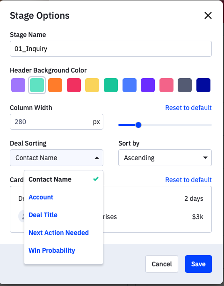
Task: Click the column width slider handle
Action: coord(138,125)
